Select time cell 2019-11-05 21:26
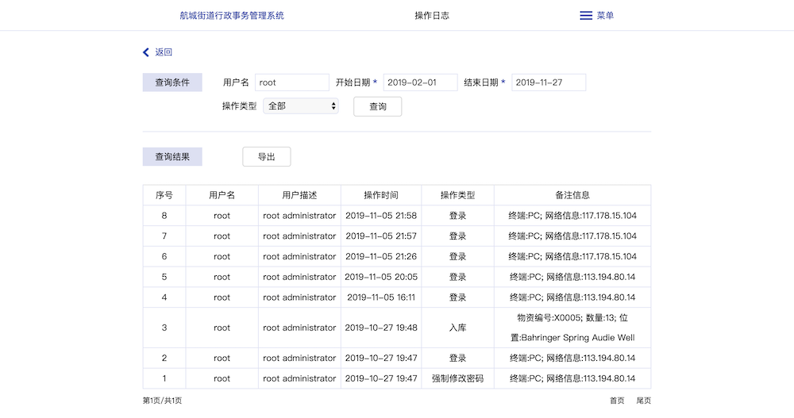The width and height of the screenshot is (794, 418). pos(381,256)
